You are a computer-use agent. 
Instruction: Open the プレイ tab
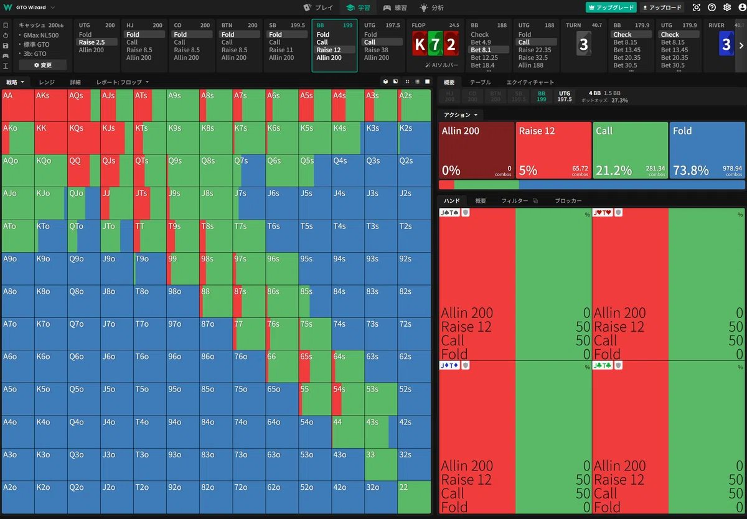317,7
